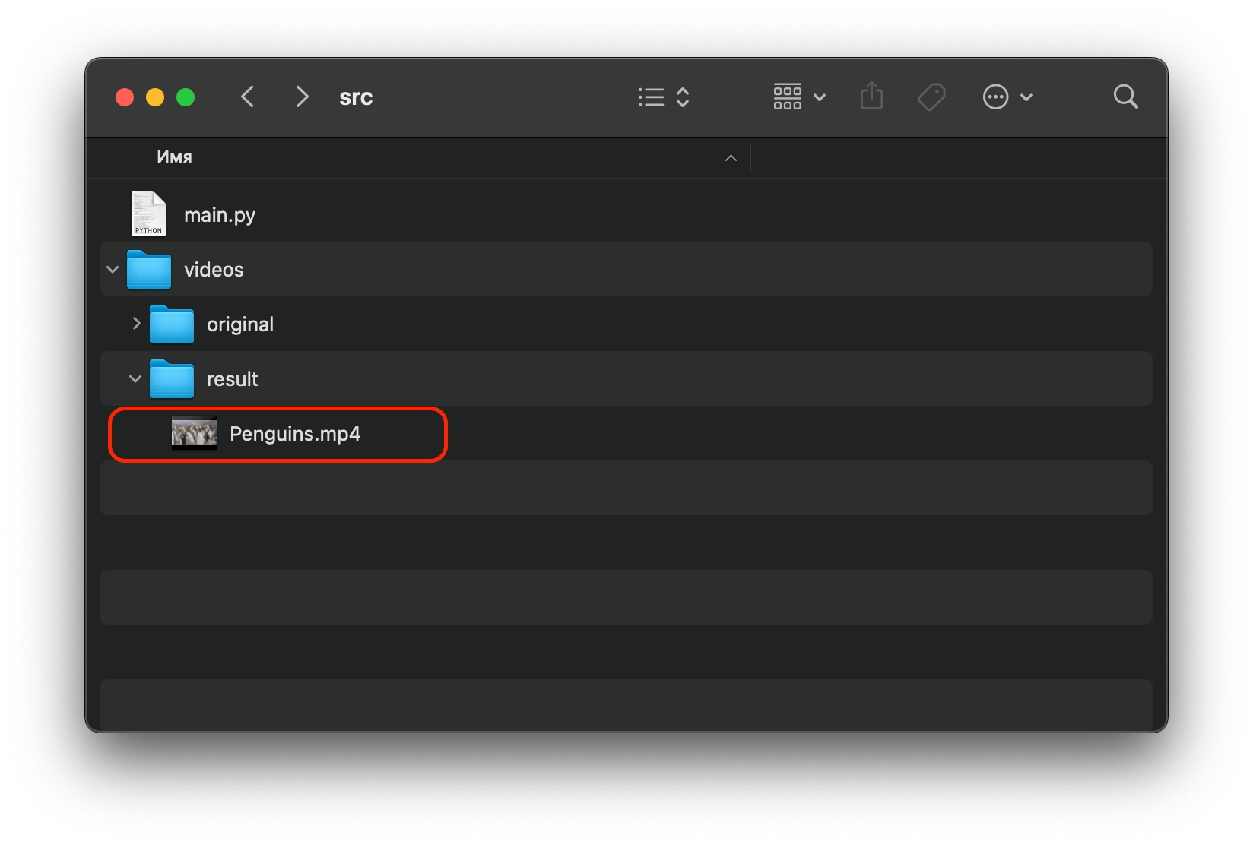Collapse the result folder

click(135, 378)
